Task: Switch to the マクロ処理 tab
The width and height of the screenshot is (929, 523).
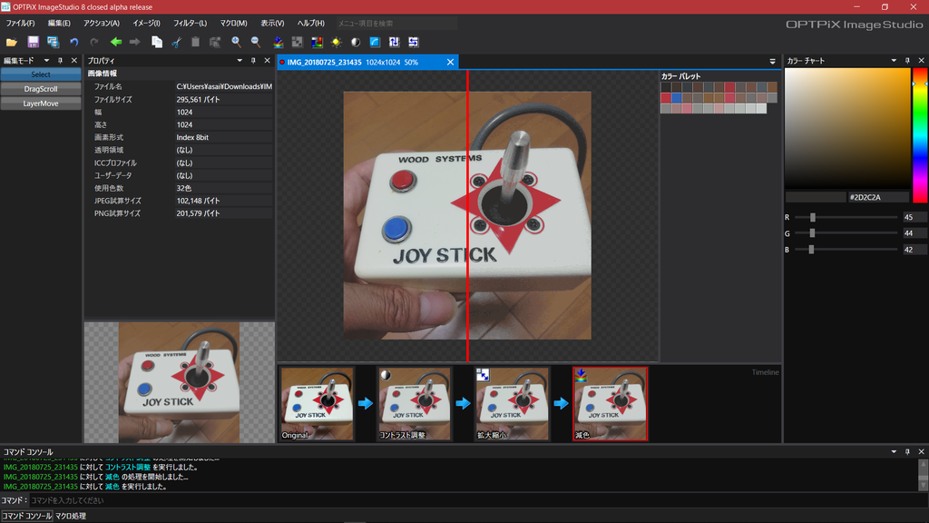Action: (x=71, y=516)
